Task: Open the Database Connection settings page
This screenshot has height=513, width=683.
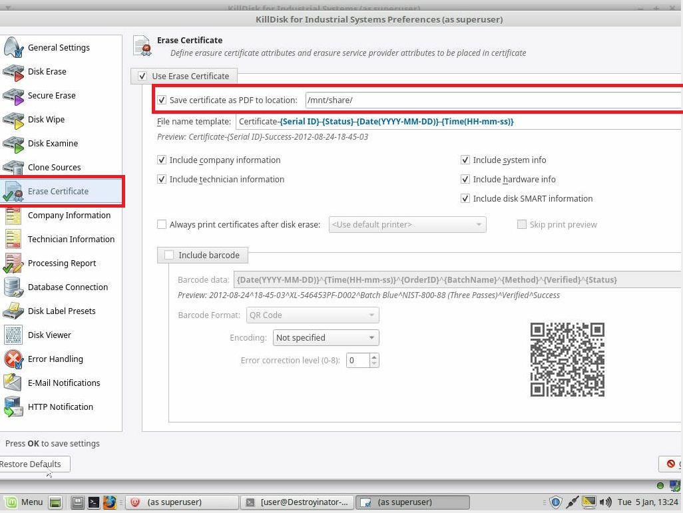Action: (68, 287)
